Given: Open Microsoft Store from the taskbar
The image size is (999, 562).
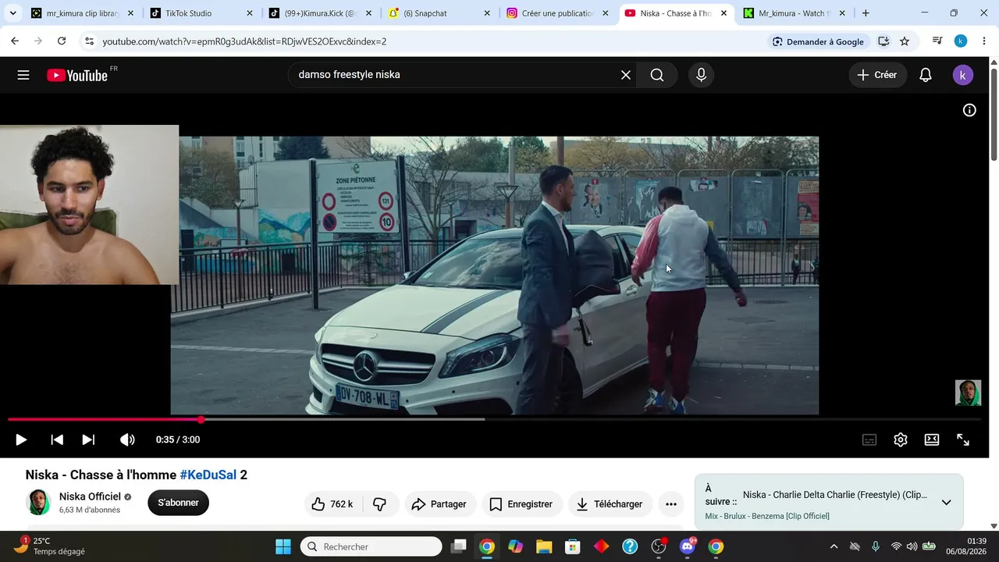Looking at the screenshot, I should click(573, 546).
